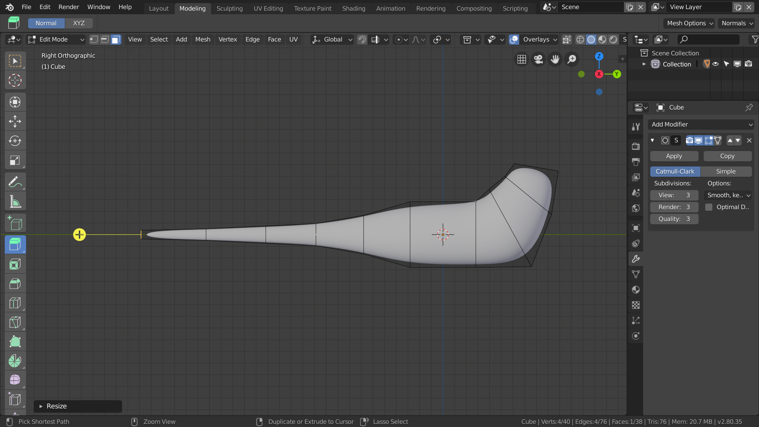The height and width of the screenshot is (427, 759).
Task: Activate the Move tool
Action: coord(15,121)
